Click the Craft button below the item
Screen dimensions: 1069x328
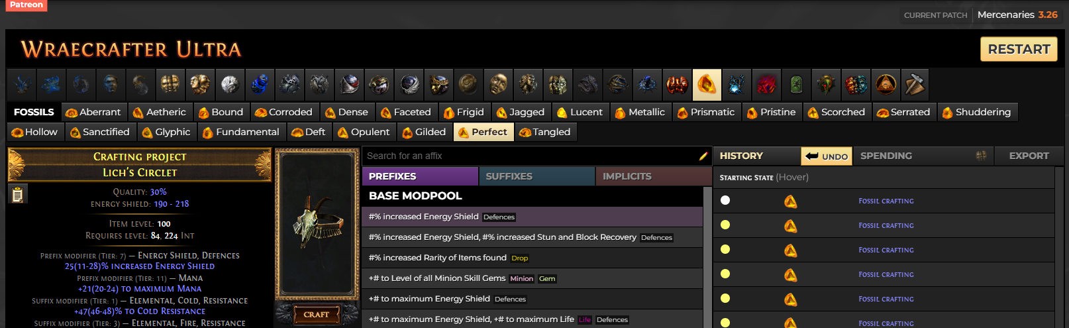pos(317,314)
